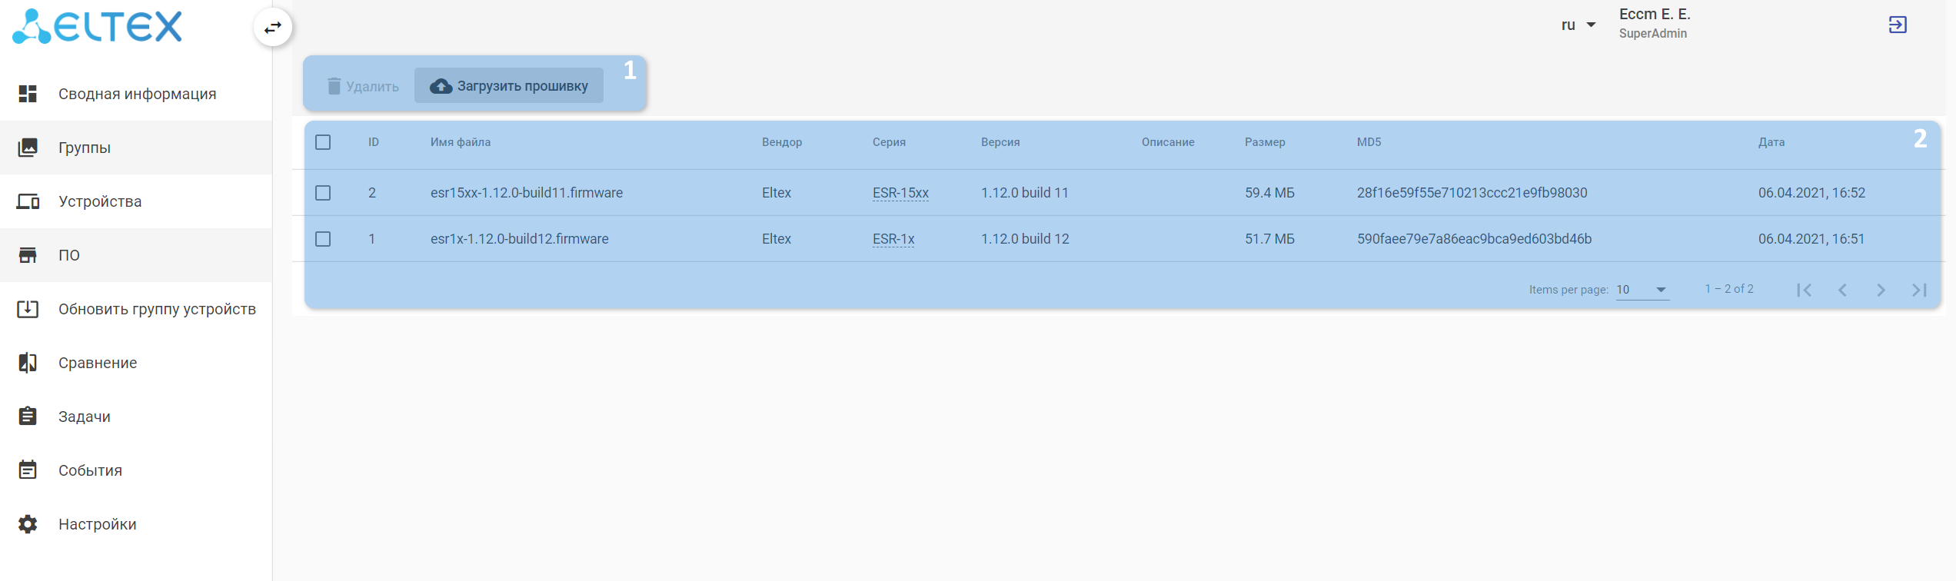Viewport: 1956px width, 581px height.
Task: Go to the first page of results
Action: pyautogui.click(x=1804, y=290)
